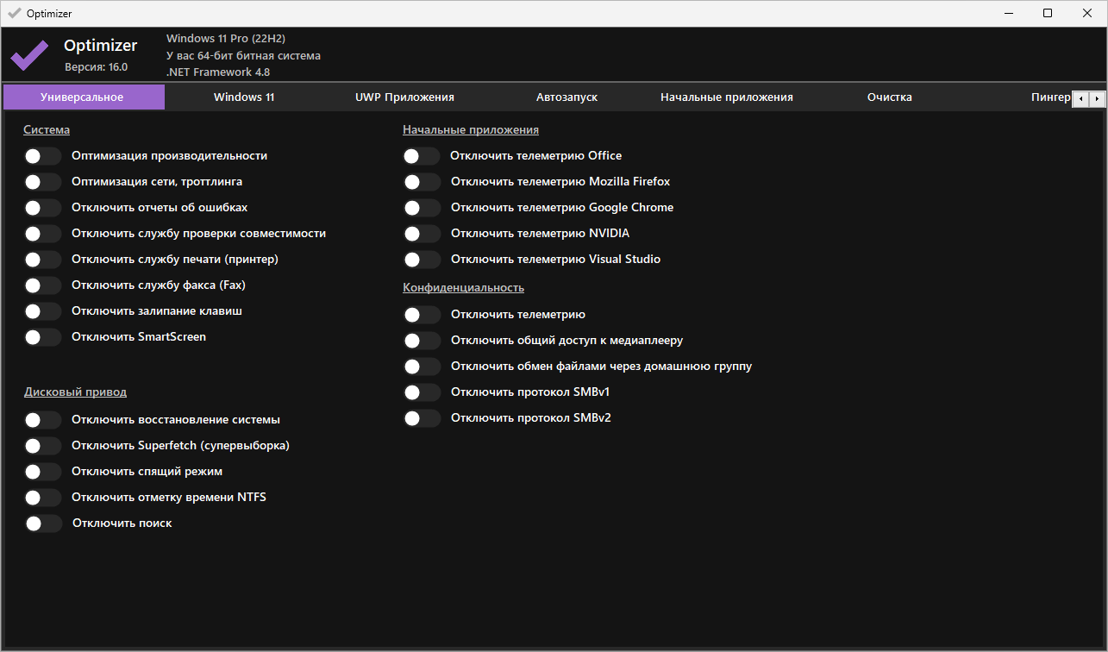The image size is (1108, 652).
Task: Go to the Автозапуск tab
Action: click(567, 97)
